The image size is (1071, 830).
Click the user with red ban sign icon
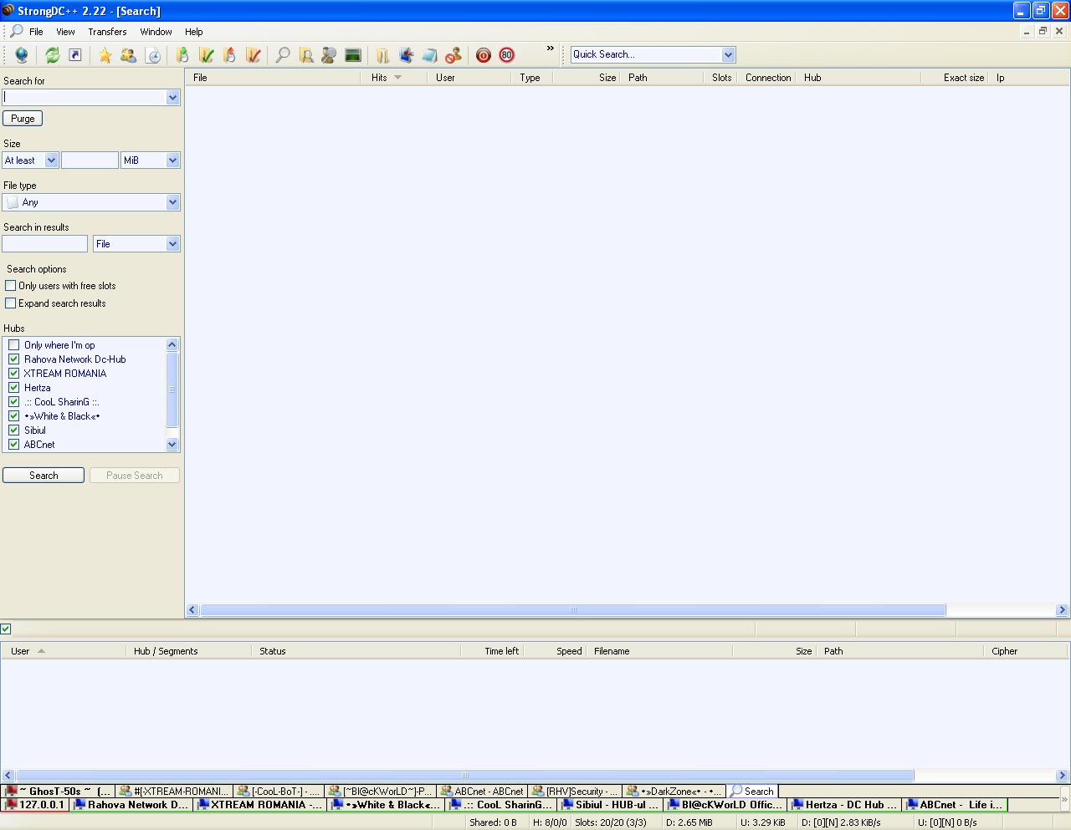454,55
